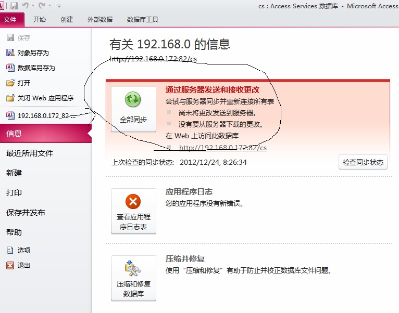The height and width of the screenshot is (313, 399).
Task: Click the red 退出 exit icon
Action: coord(10,266)
